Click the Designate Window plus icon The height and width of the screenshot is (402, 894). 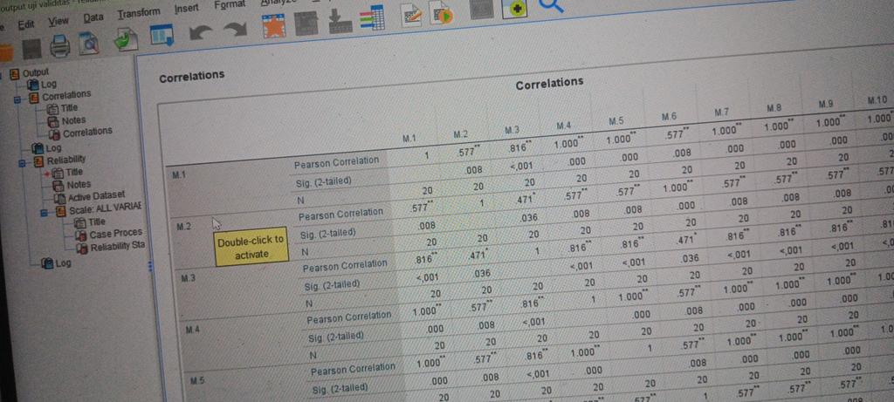coord(515,7)
